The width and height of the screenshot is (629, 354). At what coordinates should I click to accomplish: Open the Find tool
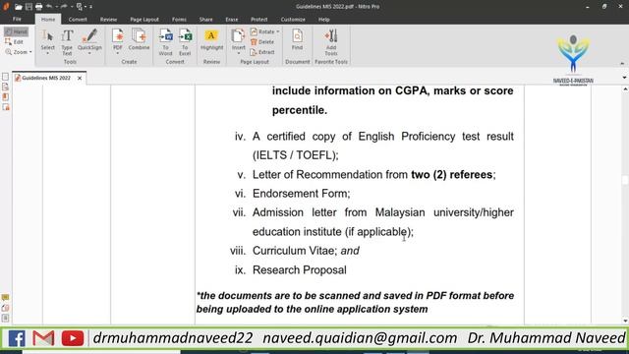297,39
